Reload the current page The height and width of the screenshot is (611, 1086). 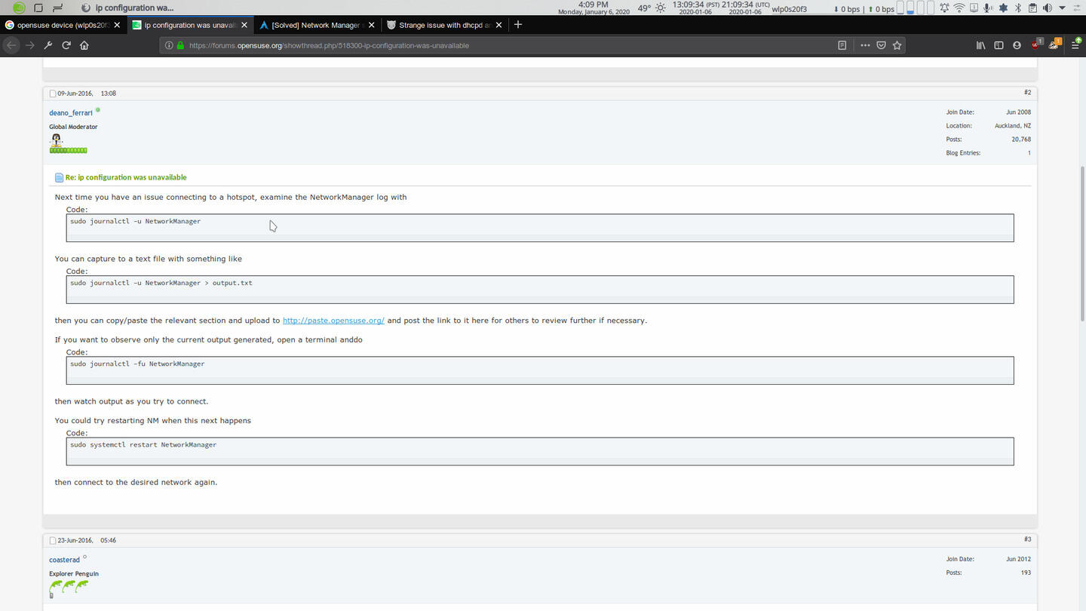(66, 45)
